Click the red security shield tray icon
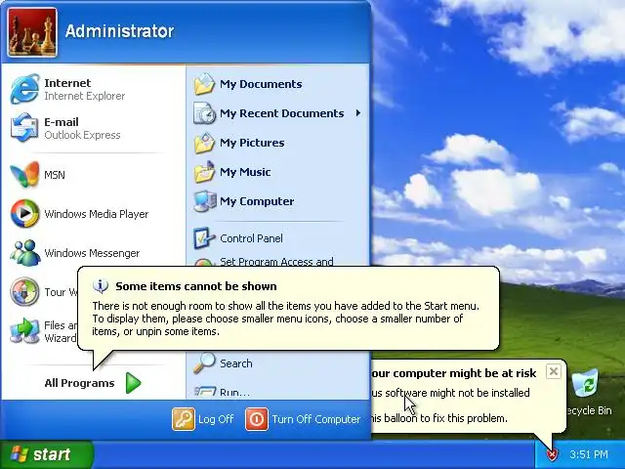Screen dimensions: 625x469 pos(552,453)
